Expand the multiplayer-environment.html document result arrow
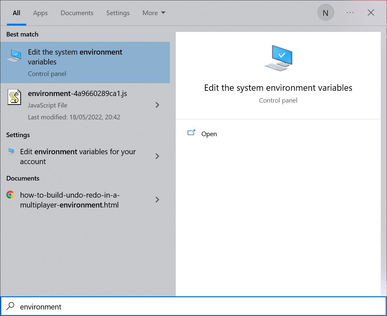This screenshot has height=316, width=387. coord(157,200)
